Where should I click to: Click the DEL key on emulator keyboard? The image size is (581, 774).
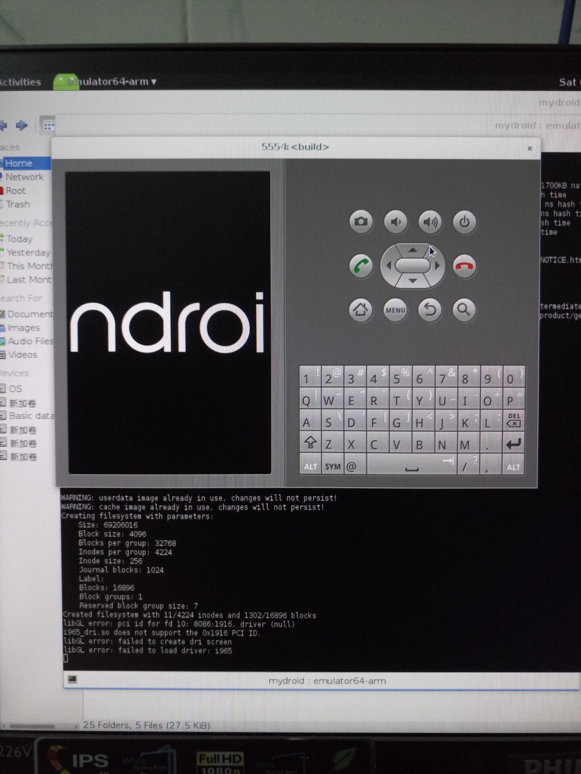point(514,420)
